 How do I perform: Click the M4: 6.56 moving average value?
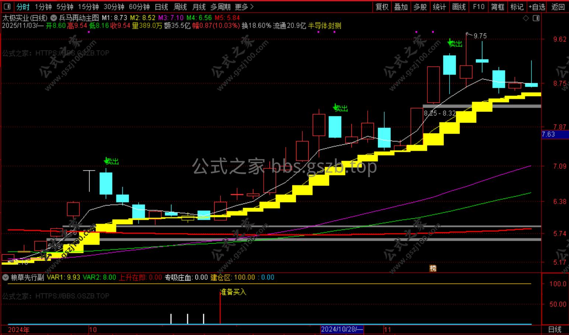tap(199, 18)
